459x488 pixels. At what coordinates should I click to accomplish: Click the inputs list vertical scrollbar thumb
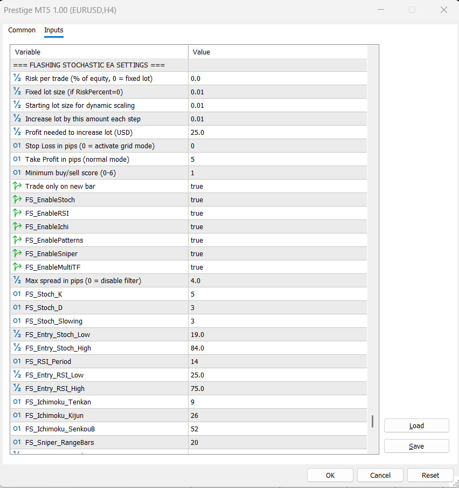click(x=372, y=421)
